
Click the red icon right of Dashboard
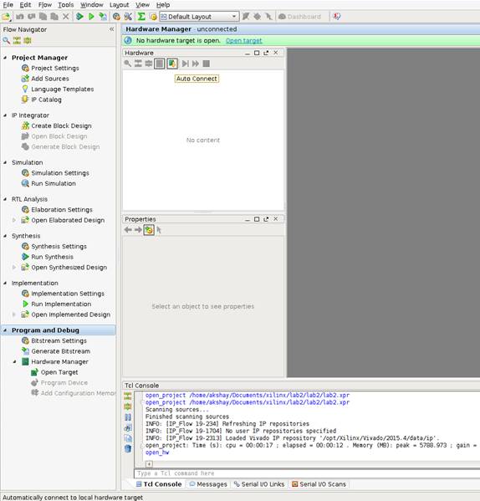337,16
